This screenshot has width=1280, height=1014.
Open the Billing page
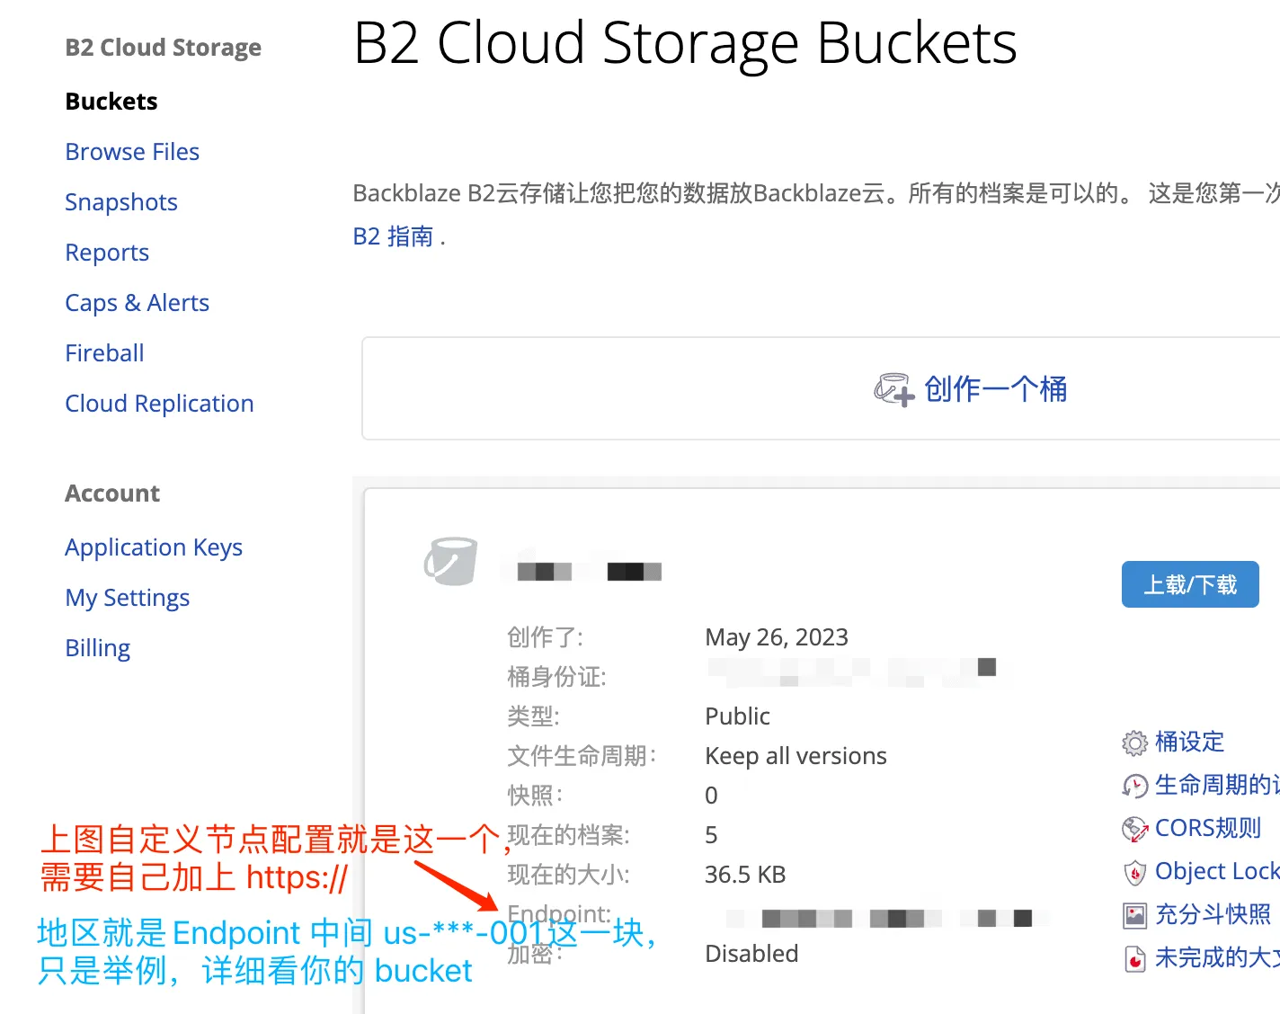[x=97, y=648]
